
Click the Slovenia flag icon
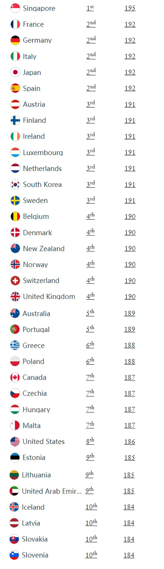pos(14,555)
